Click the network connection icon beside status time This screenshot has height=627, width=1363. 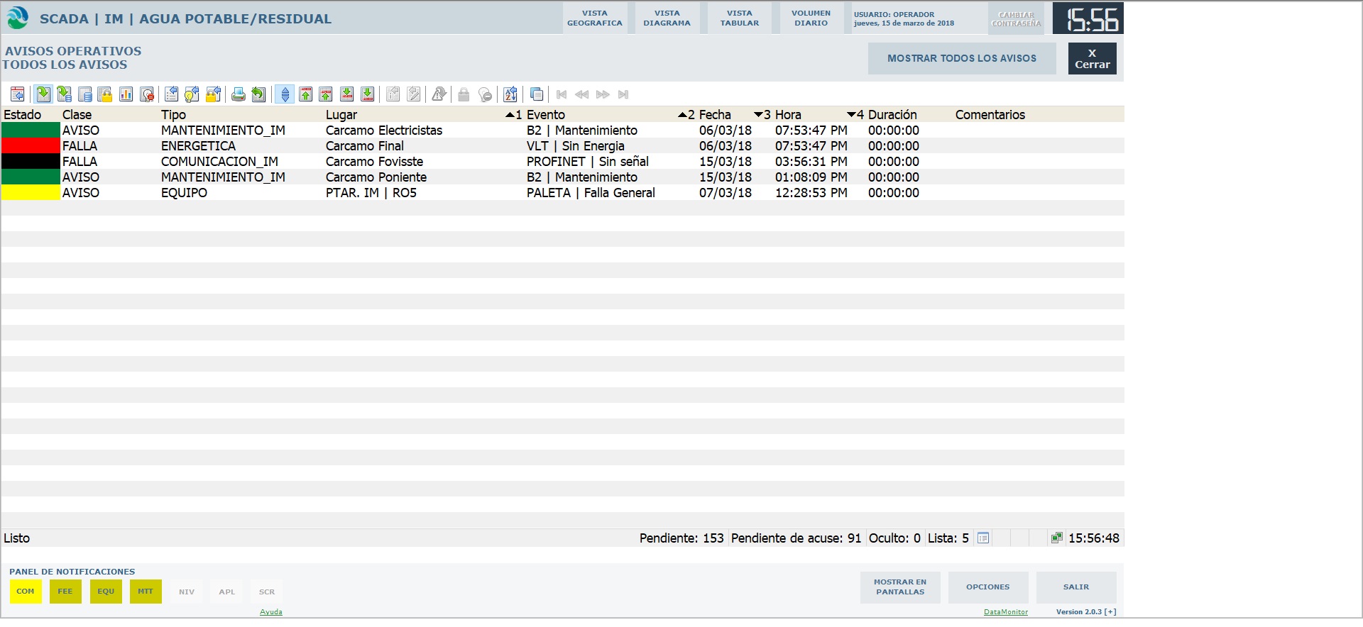coord(1056,538)
